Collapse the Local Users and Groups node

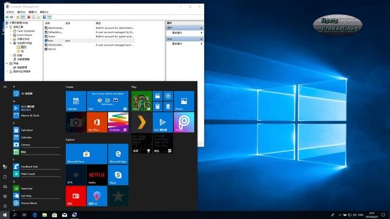(x=11, y=43)
